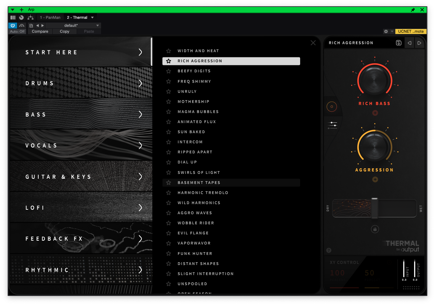Screen dimensions: 435x305
Task: Star the FREQ SHIMMY preset
Action: 169,81
